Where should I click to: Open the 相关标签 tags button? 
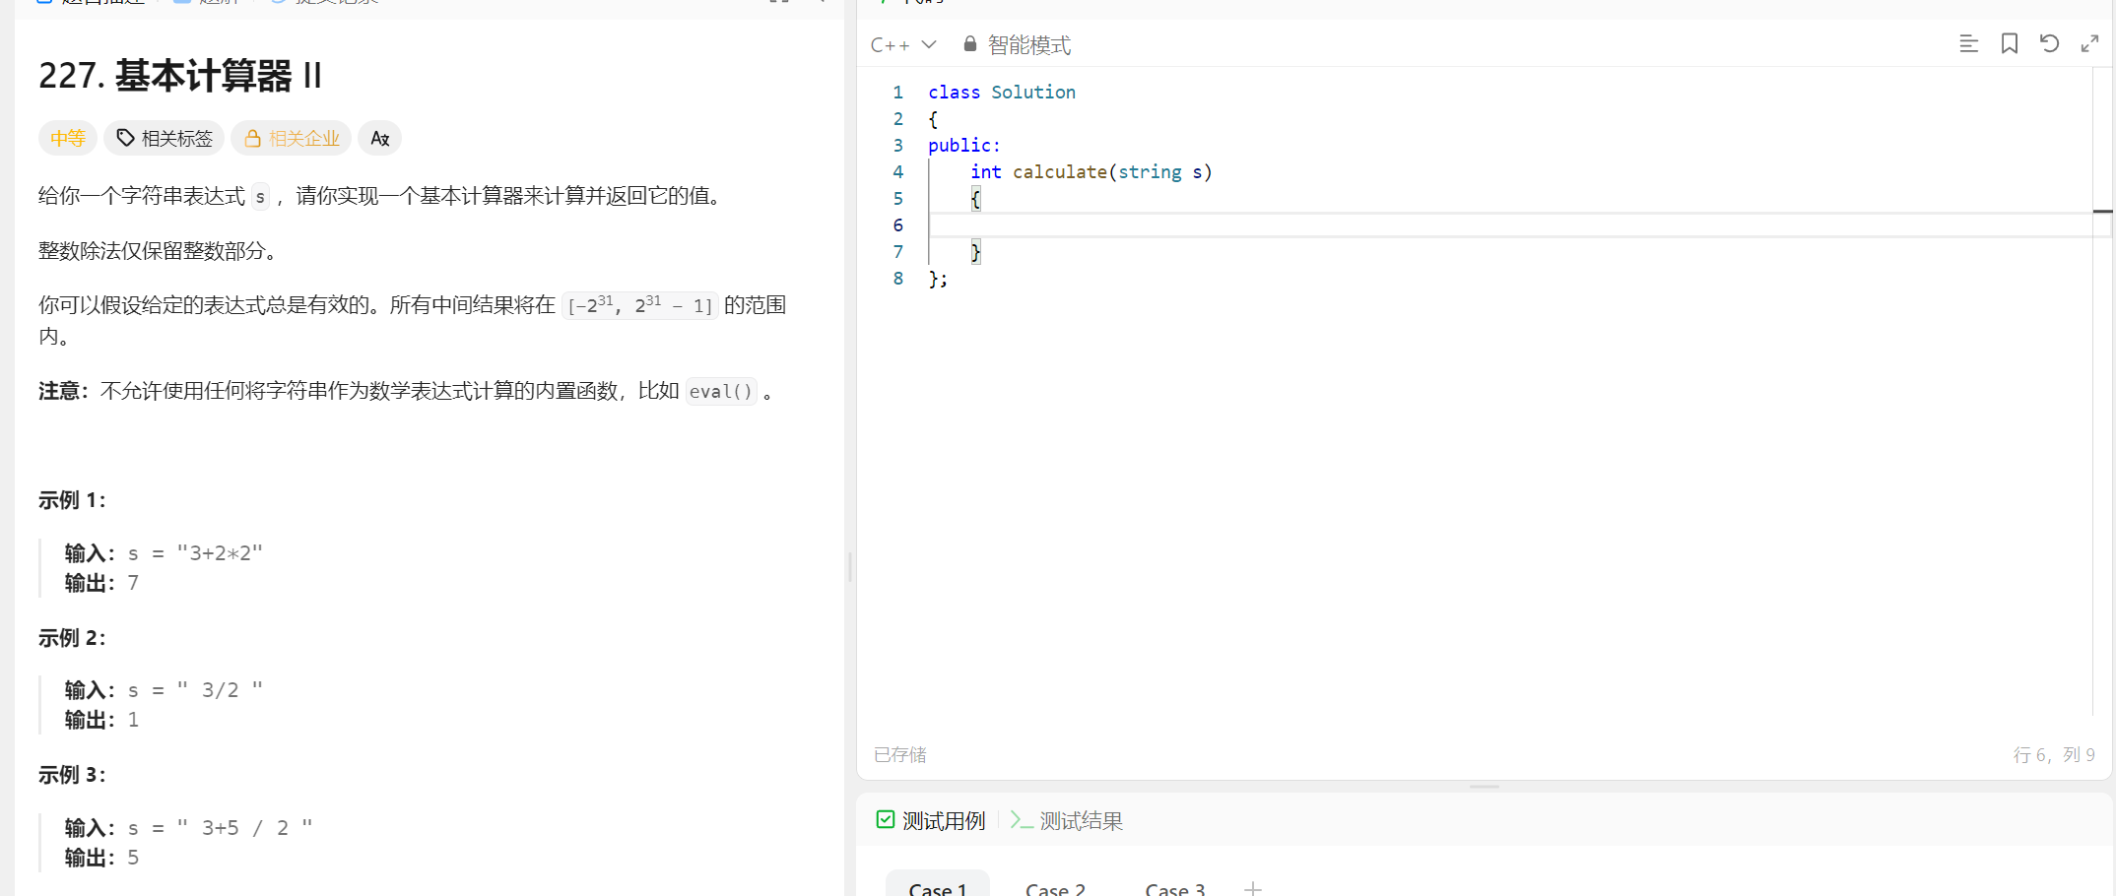165,139
